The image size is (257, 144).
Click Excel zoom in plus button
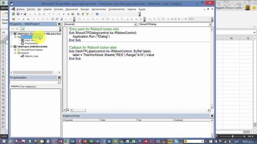coord(244,136)
